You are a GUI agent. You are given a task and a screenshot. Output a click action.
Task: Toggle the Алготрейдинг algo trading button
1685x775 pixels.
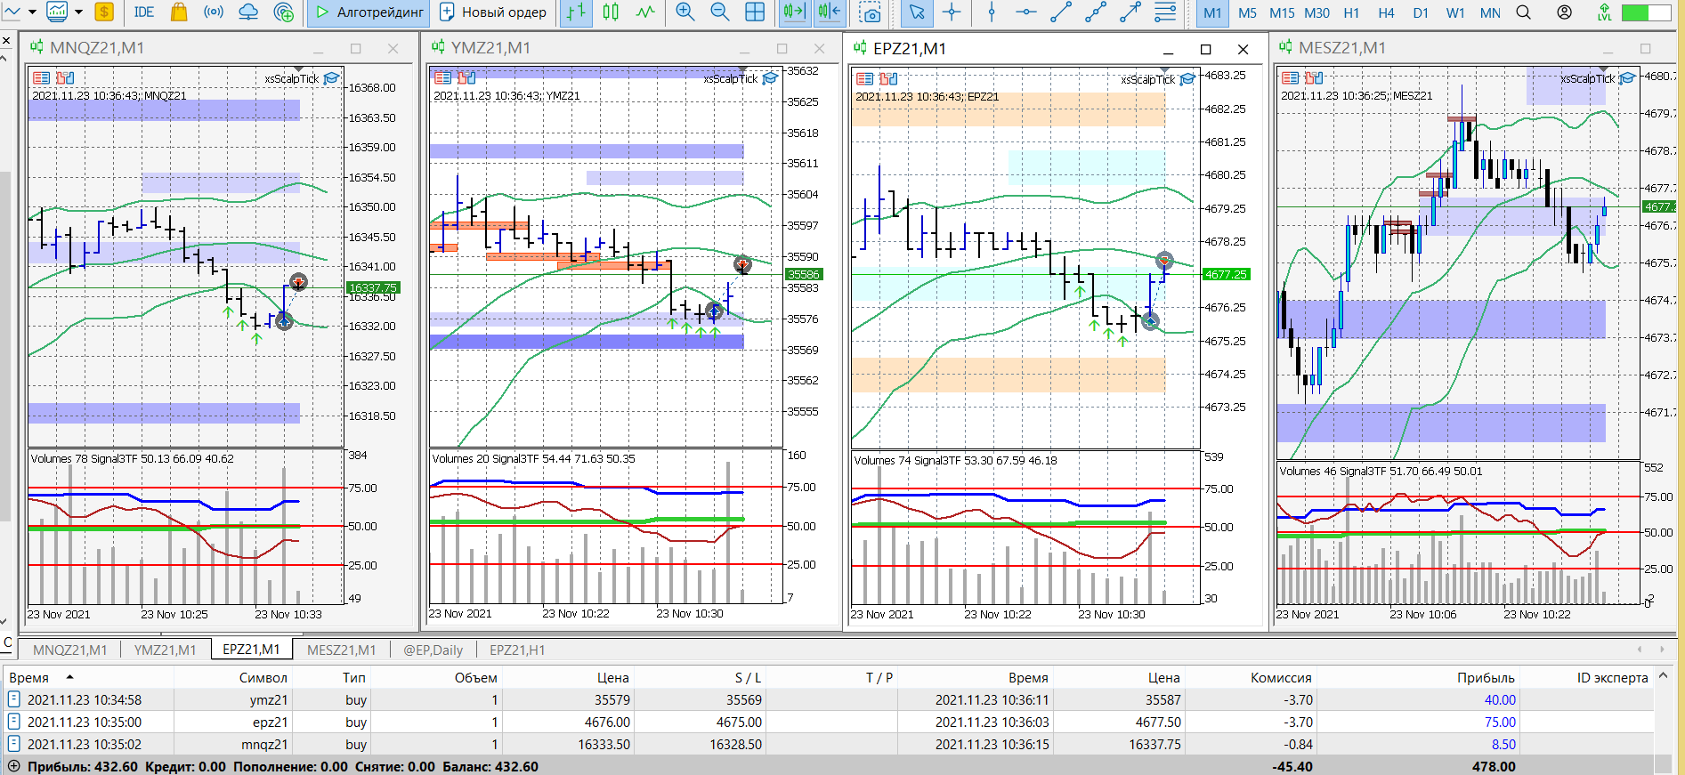point(369,12)
